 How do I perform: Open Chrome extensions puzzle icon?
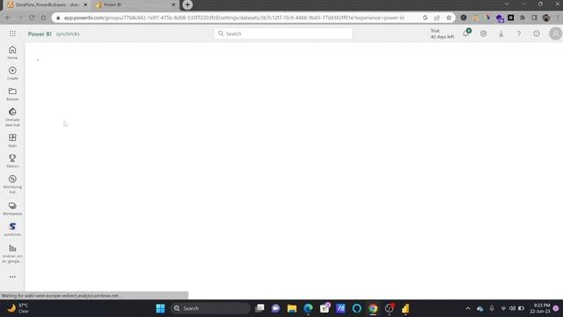click(523, 18)
